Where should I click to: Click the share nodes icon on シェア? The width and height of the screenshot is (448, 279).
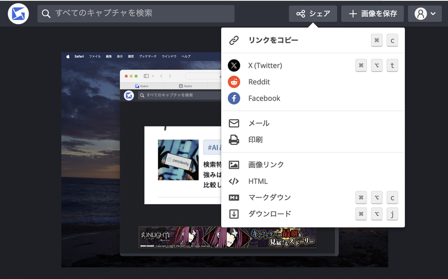[x=301, y=13]
